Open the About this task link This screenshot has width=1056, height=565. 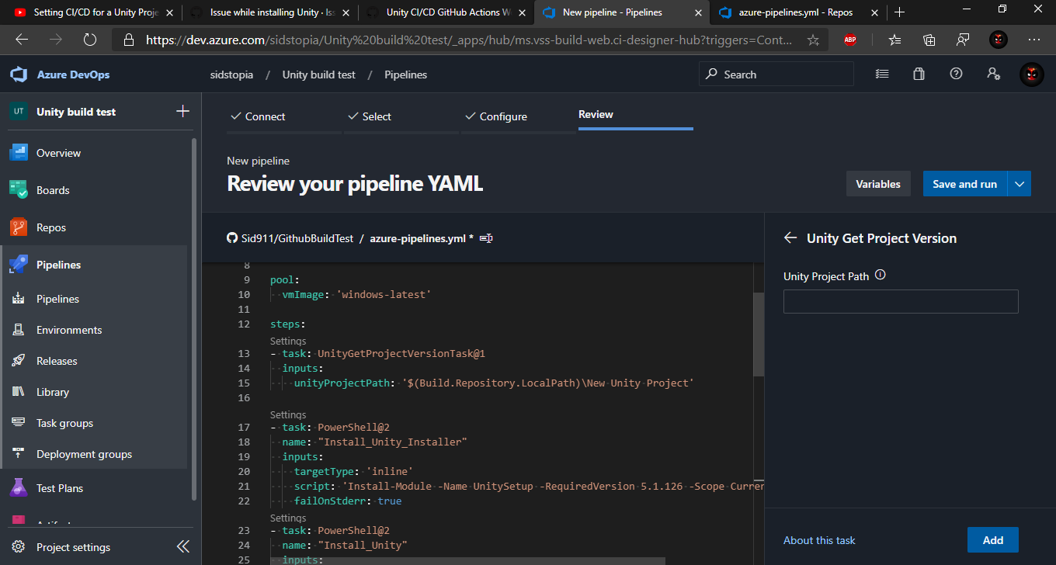(819, 540)
